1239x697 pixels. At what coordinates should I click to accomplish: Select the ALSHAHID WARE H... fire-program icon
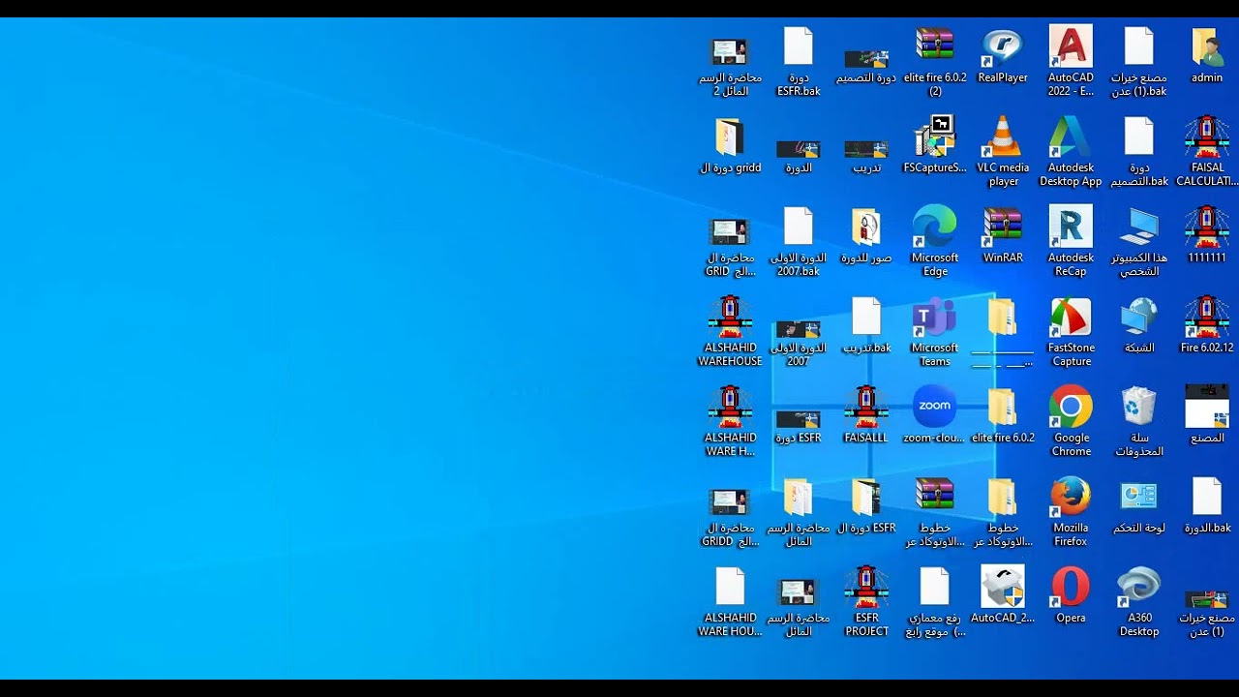coord(730,422)
